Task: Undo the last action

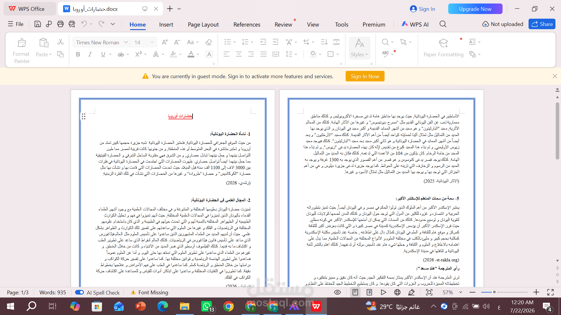Action: coord(84,24)
